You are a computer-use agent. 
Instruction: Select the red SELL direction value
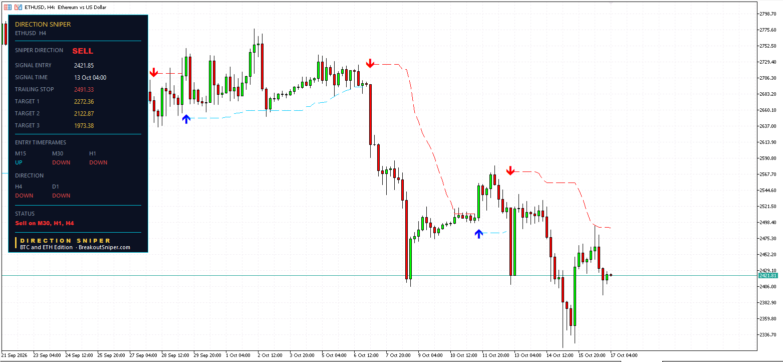pyautogui.click(x=83, y=51)
